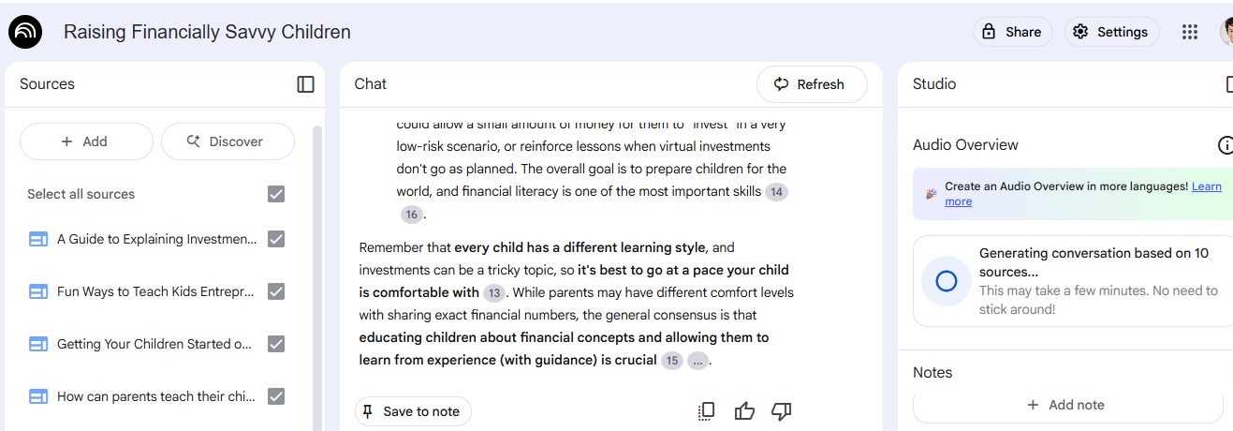Viewport: 1233px width, 431px height.
Task: Open the Settings menu
Action: tap(1110, 32)
